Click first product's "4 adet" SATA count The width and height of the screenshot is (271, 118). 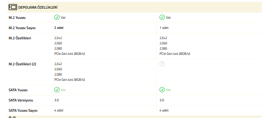(x=59, y=110)
